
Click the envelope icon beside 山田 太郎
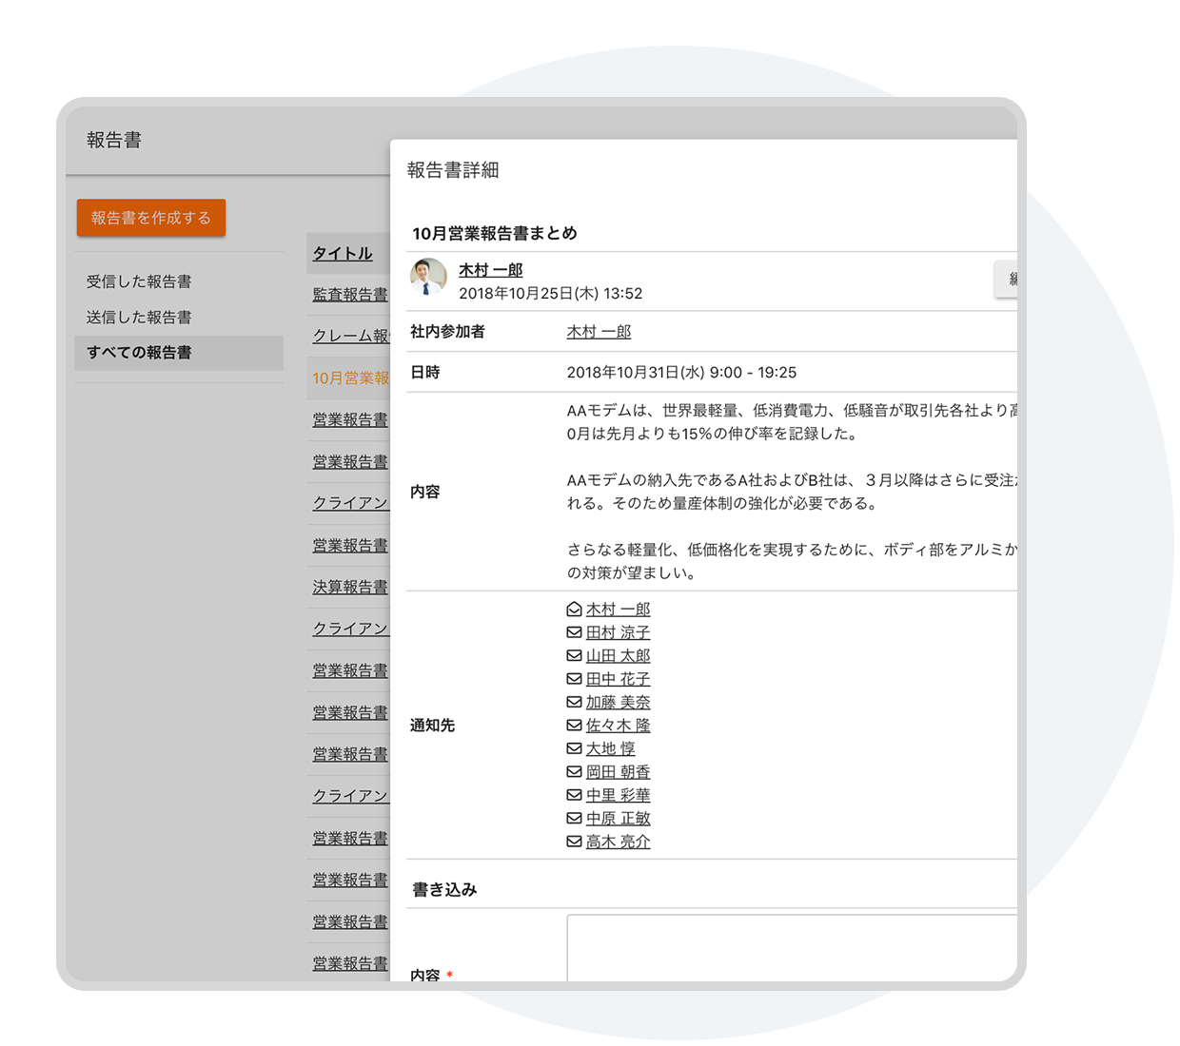(573, 655)
